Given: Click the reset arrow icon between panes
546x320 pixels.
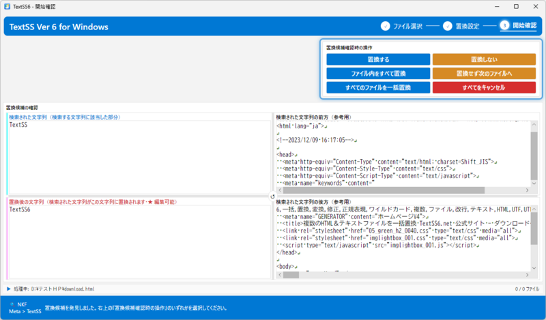Looking at the screenshot, I should pyautogui.click(x=272, y=197).
